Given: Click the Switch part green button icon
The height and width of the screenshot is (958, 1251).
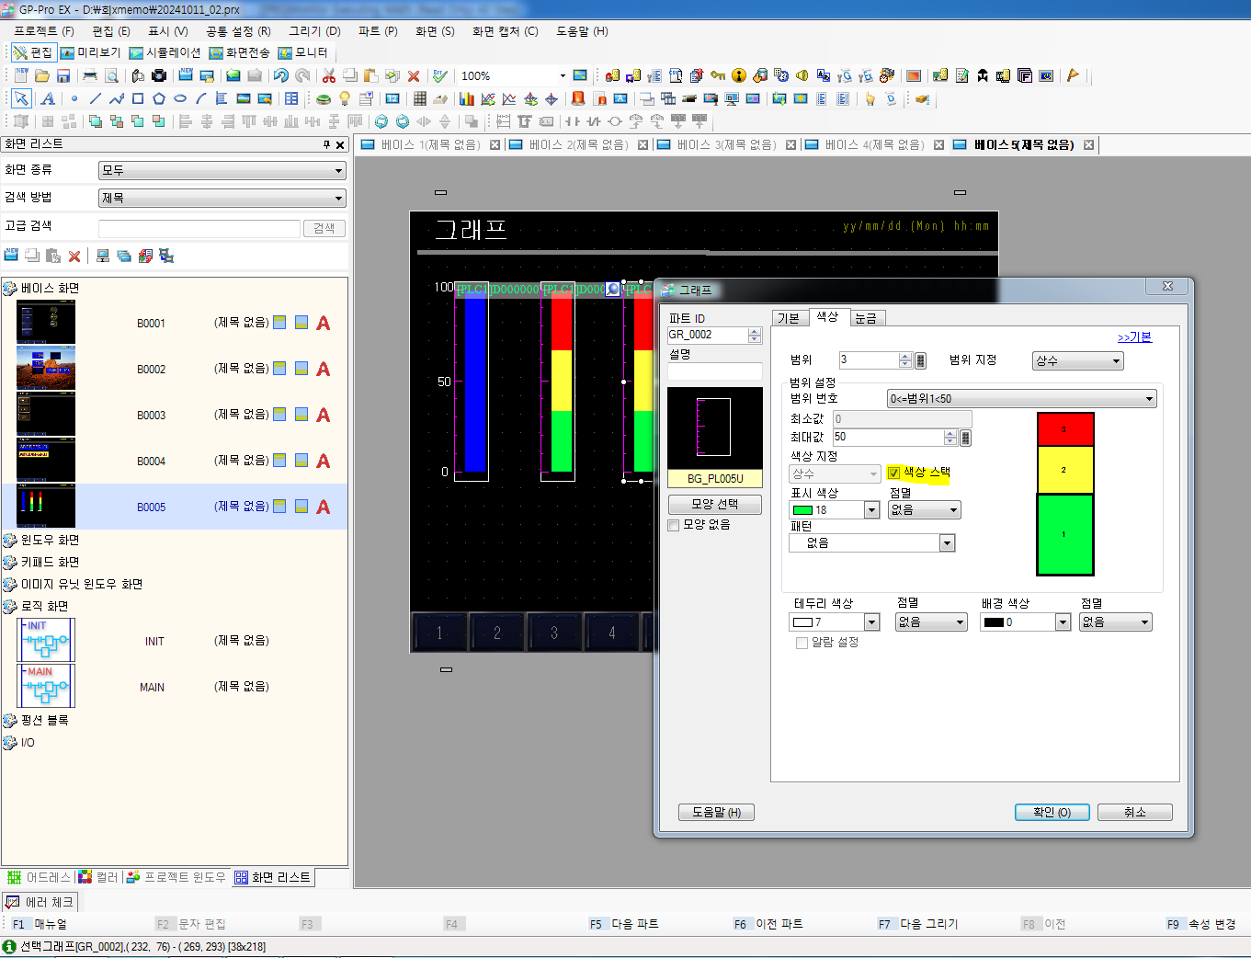Looking at the screenshot, I should (324, 98).
